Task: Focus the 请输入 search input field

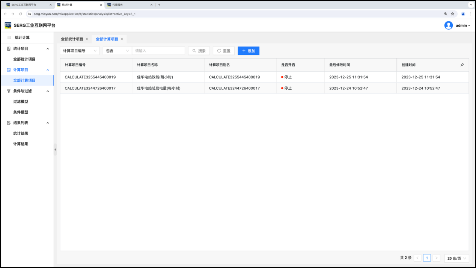Action: click(158, 51)
